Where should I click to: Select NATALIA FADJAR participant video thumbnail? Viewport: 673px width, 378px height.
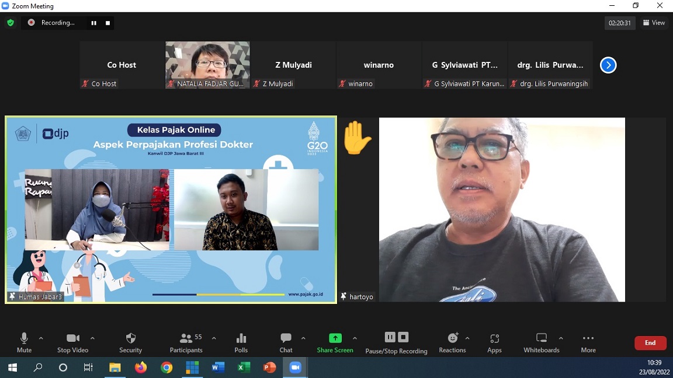click(x=207, y=61)
